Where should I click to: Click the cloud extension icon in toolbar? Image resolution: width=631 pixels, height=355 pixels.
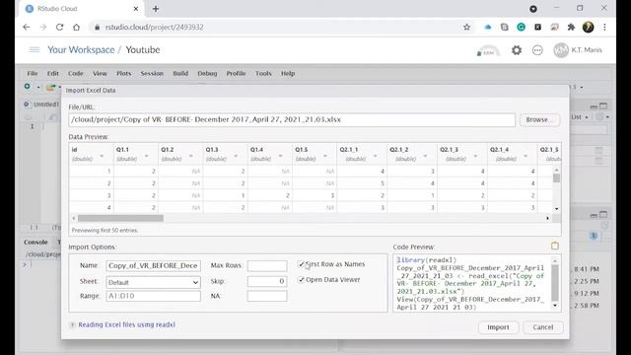pos(488,27)
